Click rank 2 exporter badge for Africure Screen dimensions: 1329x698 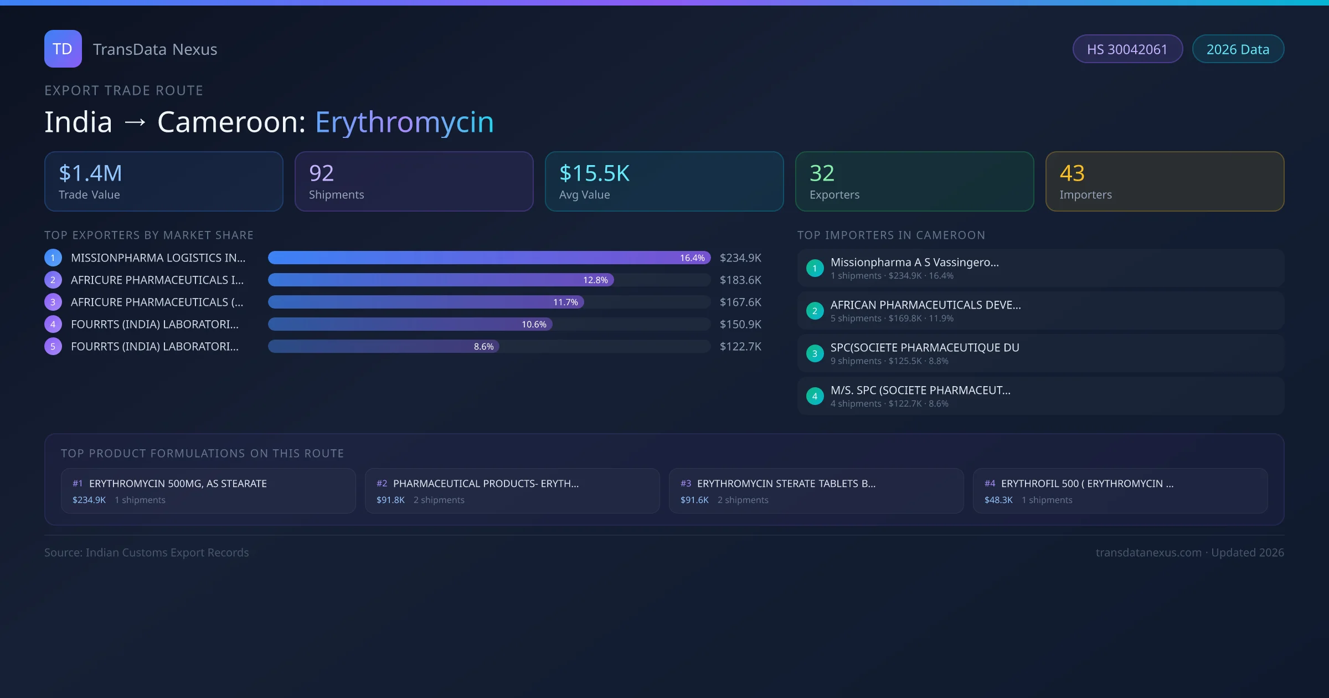click(53, 280)
